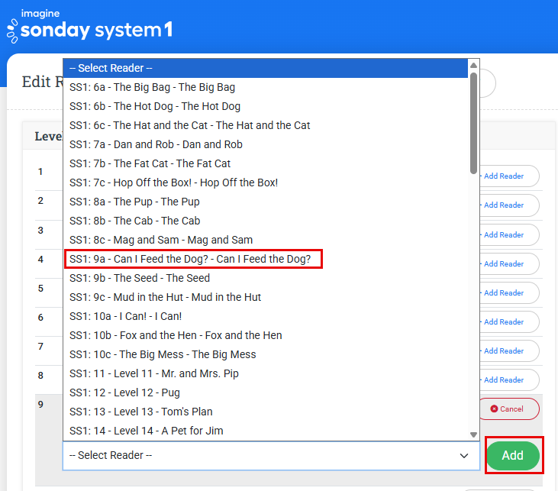Select SS1: 12 - Level 12 - Pug
Screen dimensions: 558x491
click(x=266, y=392)
